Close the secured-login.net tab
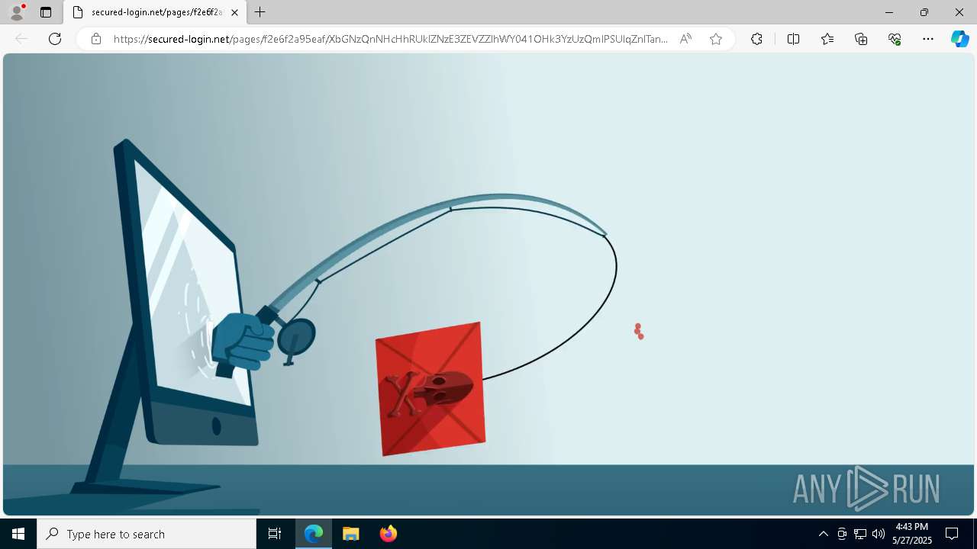This screenshot has height=549, width=977. (234, 12)
